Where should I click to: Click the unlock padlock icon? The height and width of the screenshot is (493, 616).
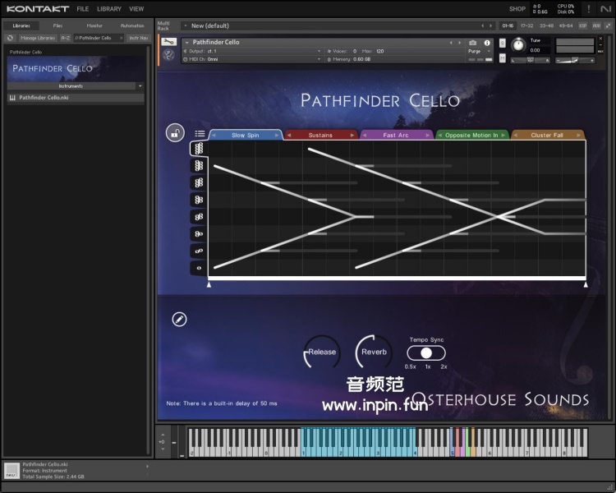(175, 132)
